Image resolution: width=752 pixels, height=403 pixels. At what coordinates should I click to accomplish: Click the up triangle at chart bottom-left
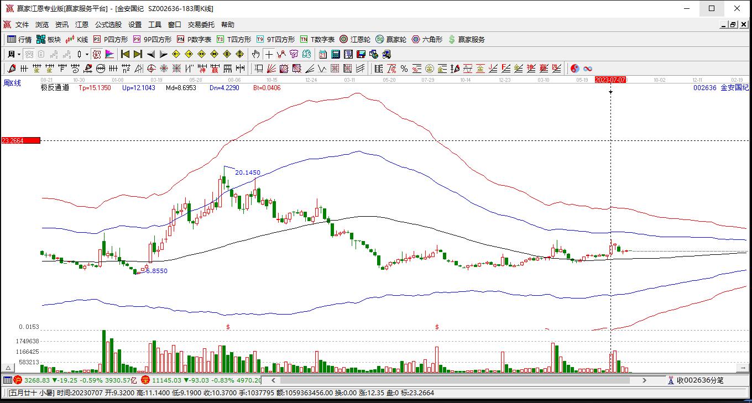point(8,368)
